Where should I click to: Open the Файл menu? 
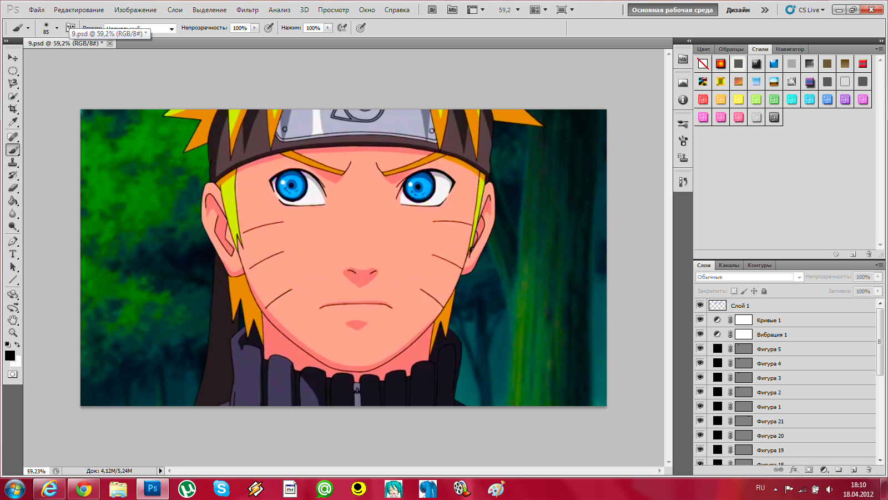[x=37, y=10]
